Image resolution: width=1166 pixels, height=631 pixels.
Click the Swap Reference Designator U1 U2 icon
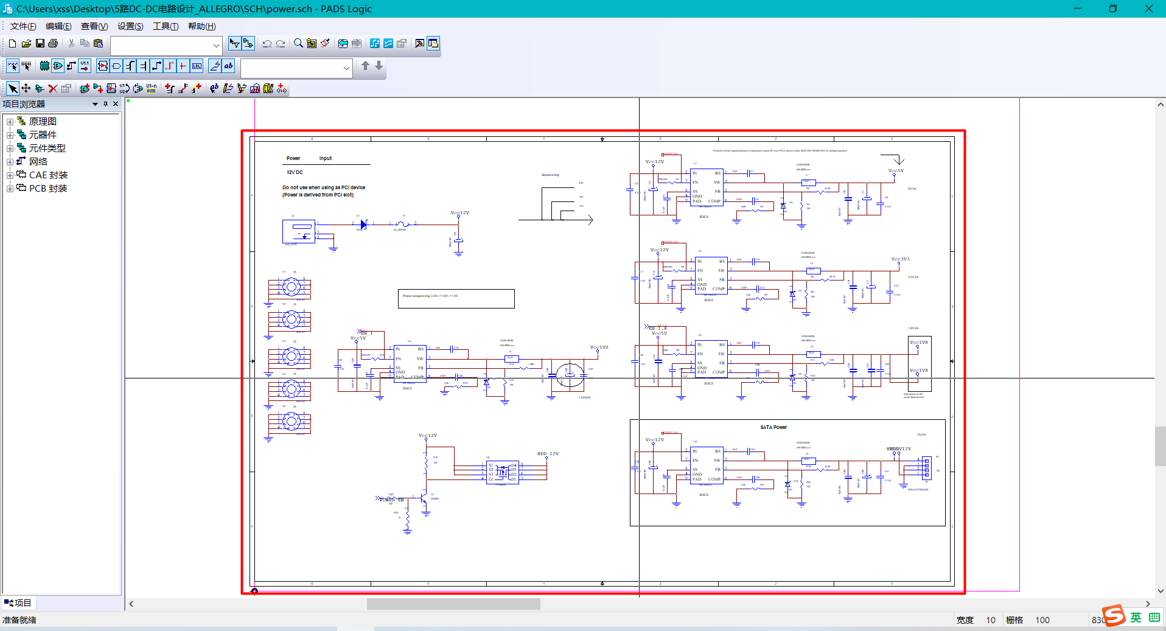(x=125, y=88)
